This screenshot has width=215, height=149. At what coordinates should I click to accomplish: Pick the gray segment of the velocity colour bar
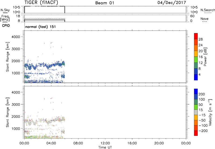pyautogui.click(x=196, y=112)
